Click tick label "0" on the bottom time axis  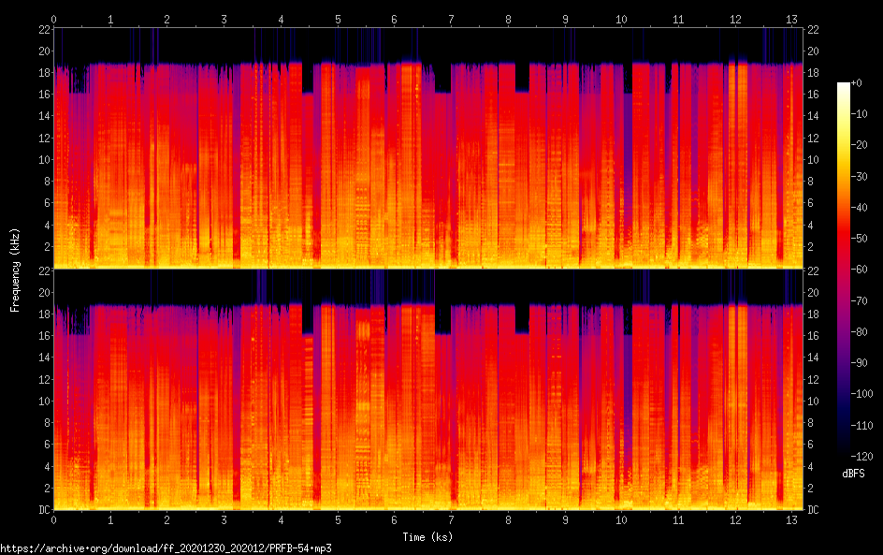[53, 520]
